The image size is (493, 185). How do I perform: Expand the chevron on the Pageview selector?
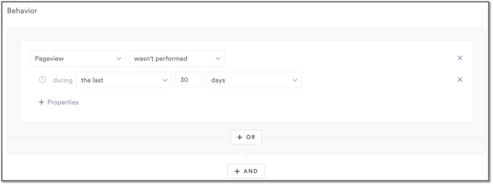coord(119,58)
